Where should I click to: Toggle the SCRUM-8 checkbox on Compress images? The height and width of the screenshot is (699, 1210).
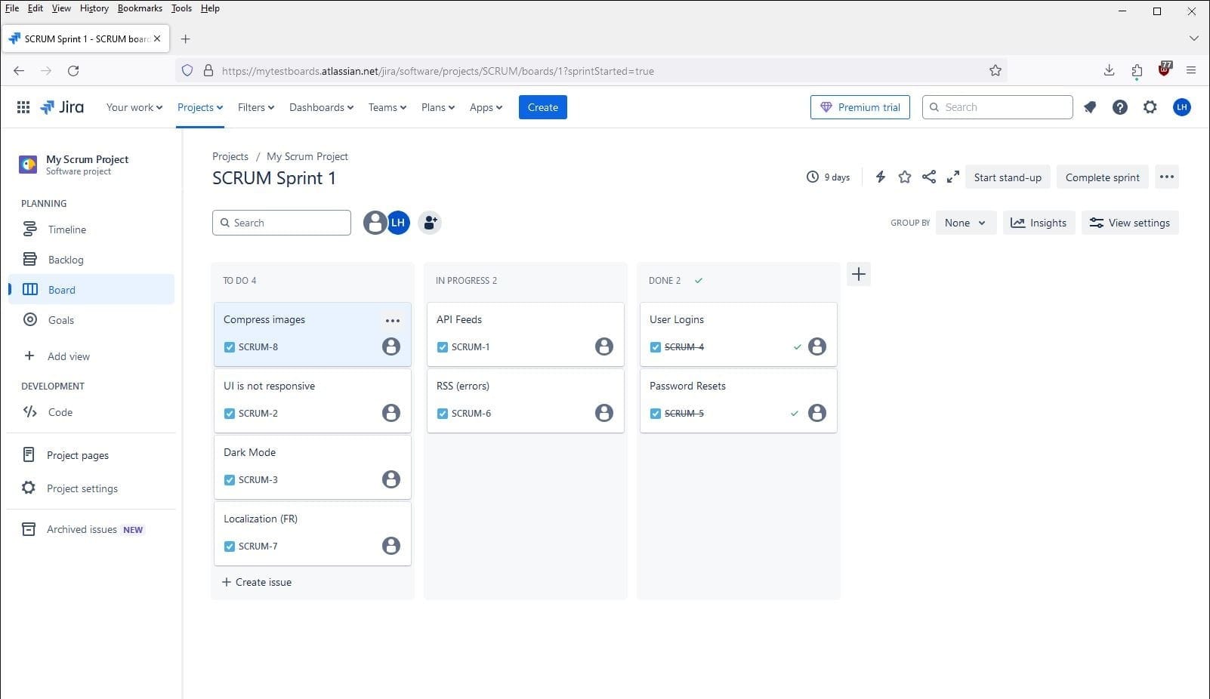pyautogui.click(x=229, y=346)
